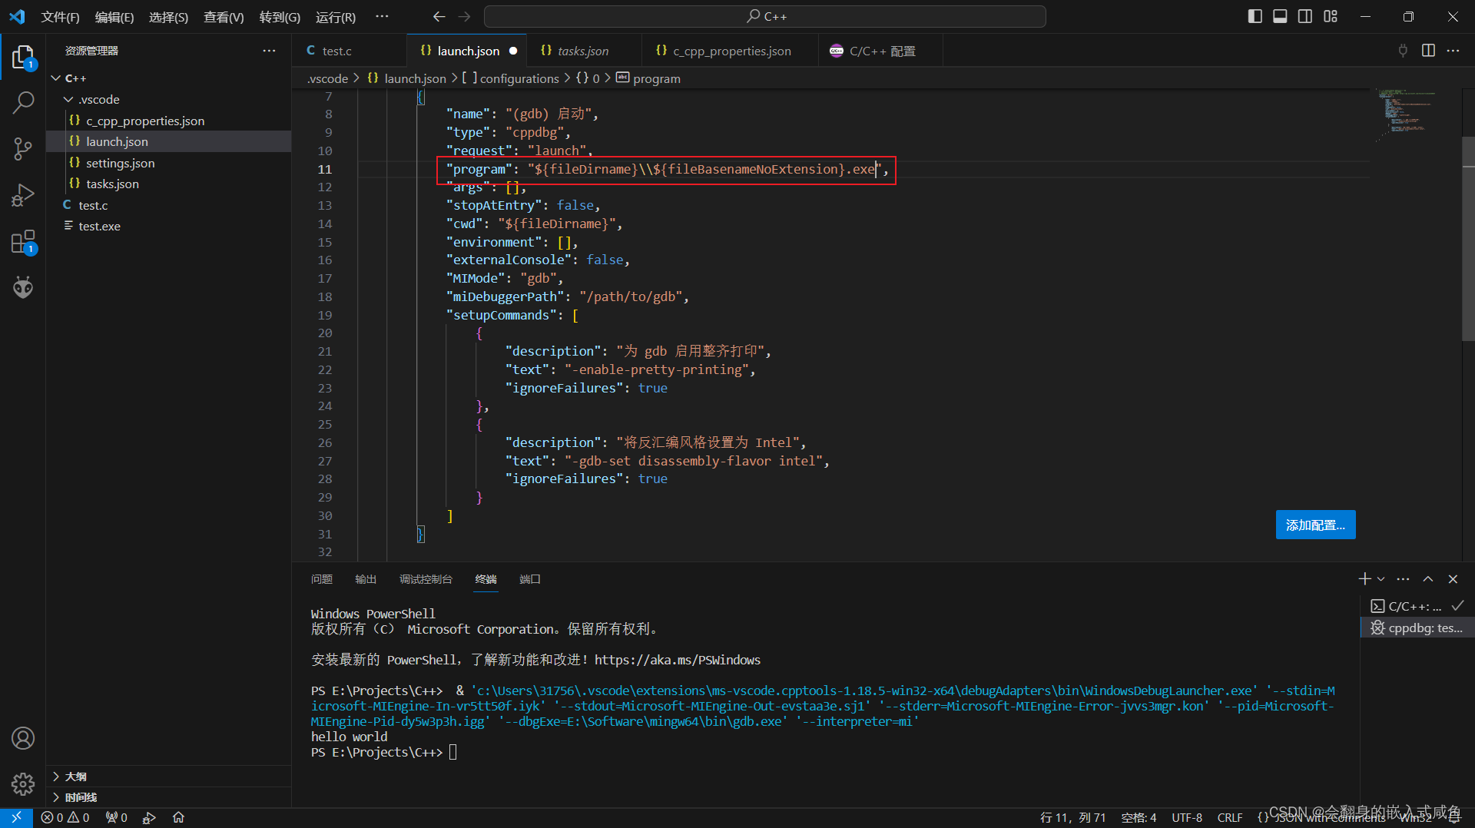
Task: Switch to 问题 panel tab
Action: click(322, 579)
